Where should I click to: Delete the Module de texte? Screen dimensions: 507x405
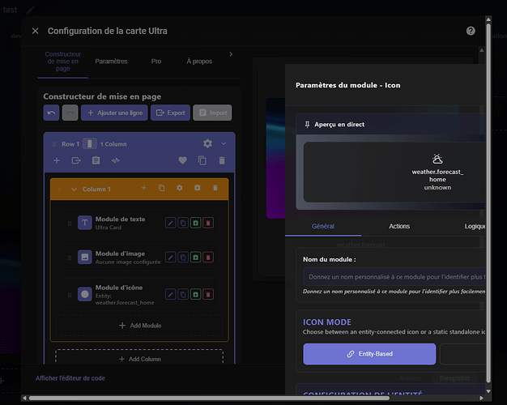click(x=208, y=223)
